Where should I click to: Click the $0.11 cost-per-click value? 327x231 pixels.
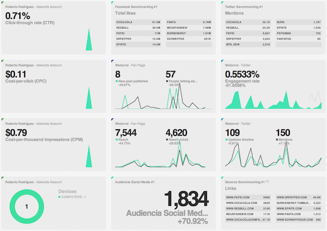(x=16, y=74)
